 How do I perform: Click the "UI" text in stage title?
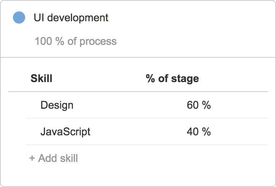point(39,17)
